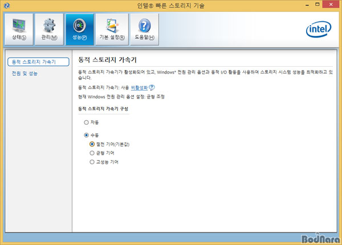This screenshot has height=245, width=342.
Task: Click the help question icon beside 비활성화
Action: pos(152,87)
